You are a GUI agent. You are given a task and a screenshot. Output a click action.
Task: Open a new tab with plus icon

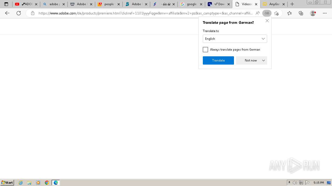[292, 4]
